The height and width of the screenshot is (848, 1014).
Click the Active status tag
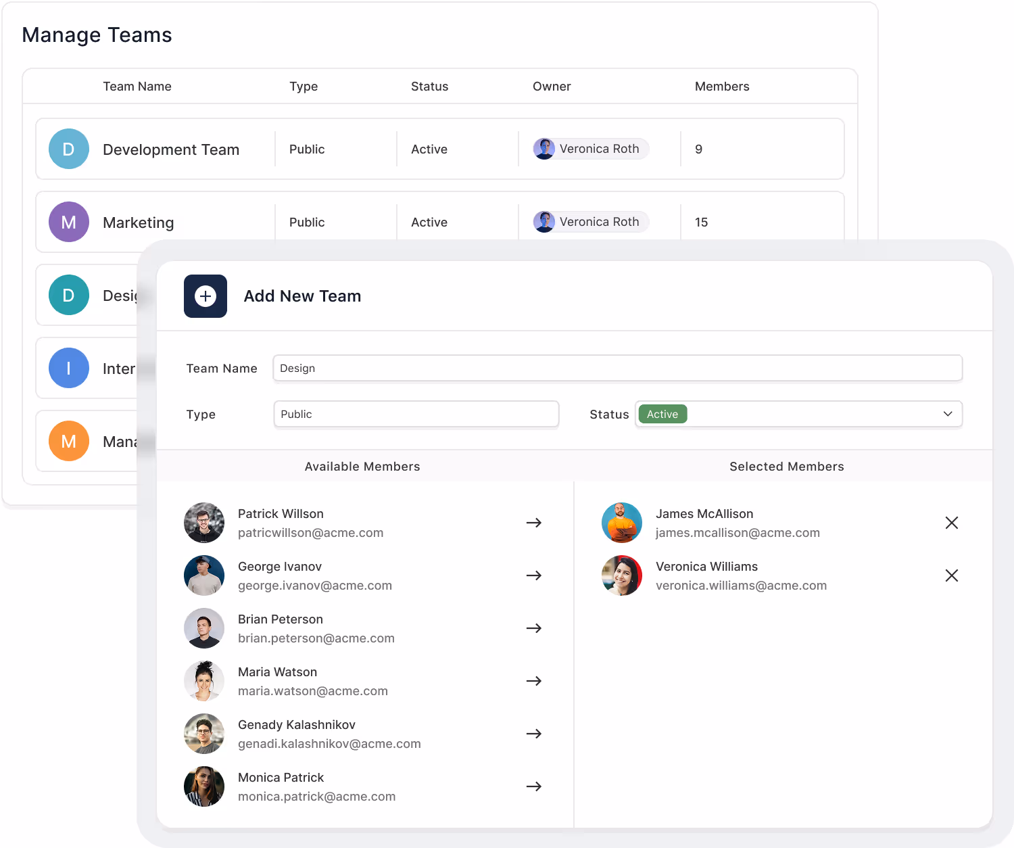pos(662,414)
